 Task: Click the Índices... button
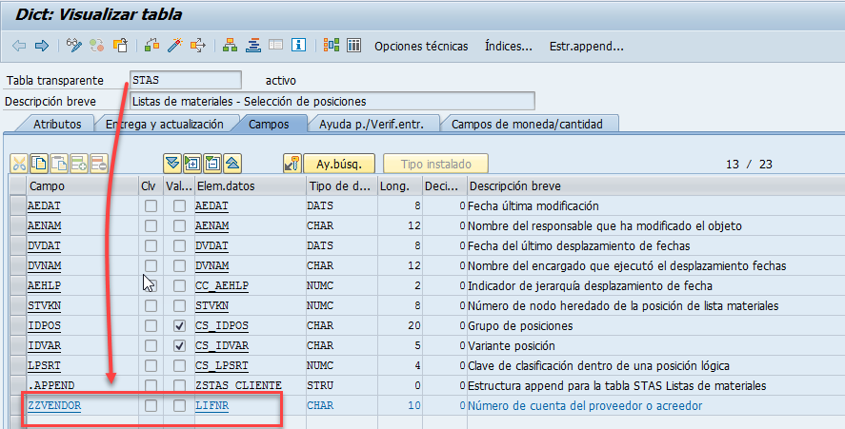(508, 47)
